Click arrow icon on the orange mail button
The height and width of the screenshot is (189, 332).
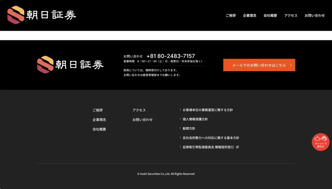click(290, 65)
